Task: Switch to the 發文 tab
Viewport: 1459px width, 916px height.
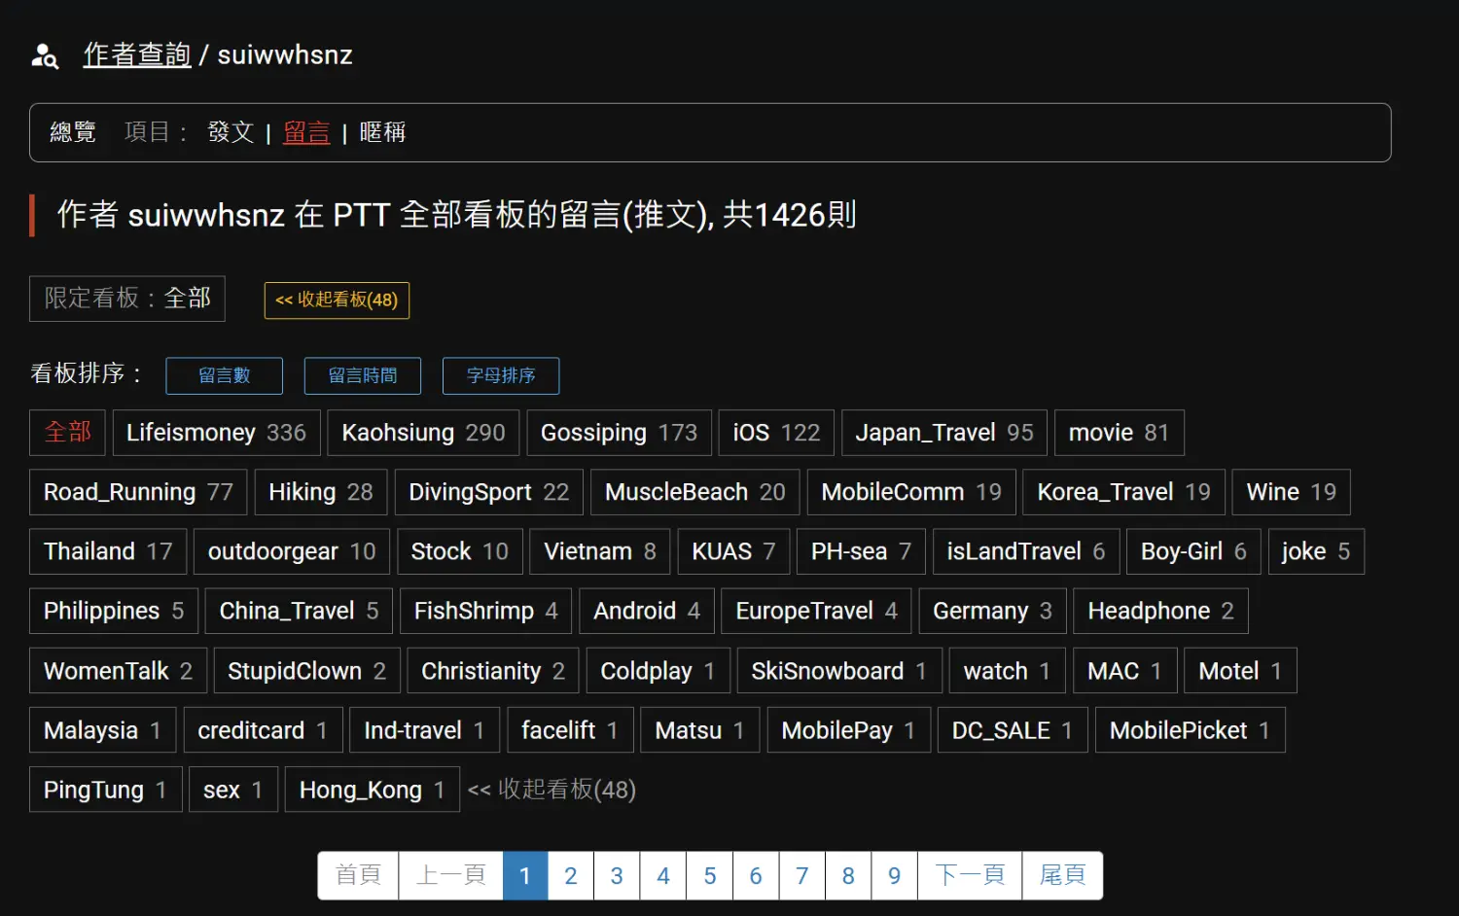Action: point(231,132)
